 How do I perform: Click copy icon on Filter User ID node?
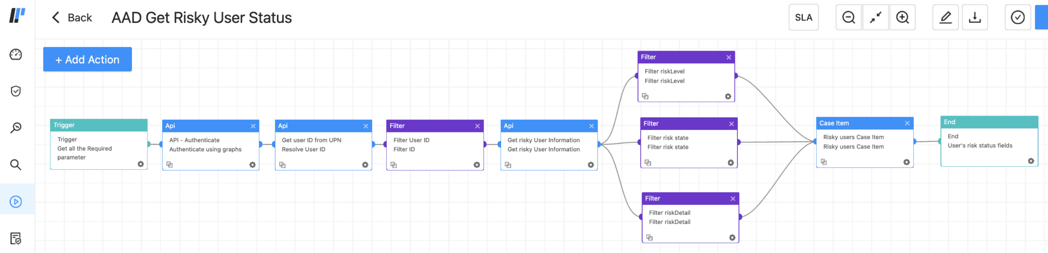click(394, 165)
